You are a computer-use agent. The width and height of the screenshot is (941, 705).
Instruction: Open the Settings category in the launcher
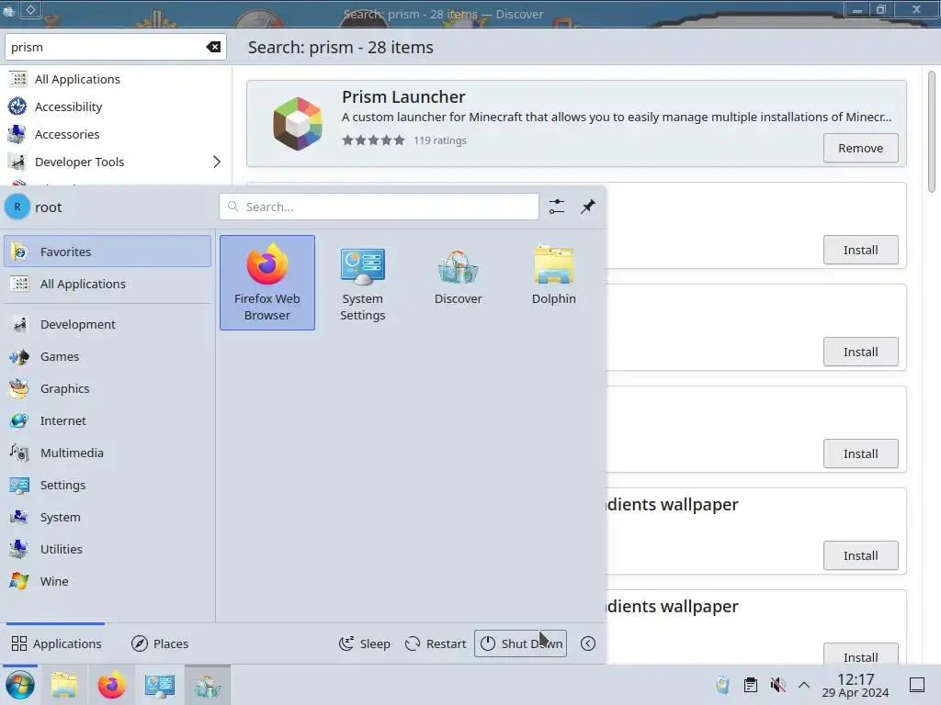(108, 485)
